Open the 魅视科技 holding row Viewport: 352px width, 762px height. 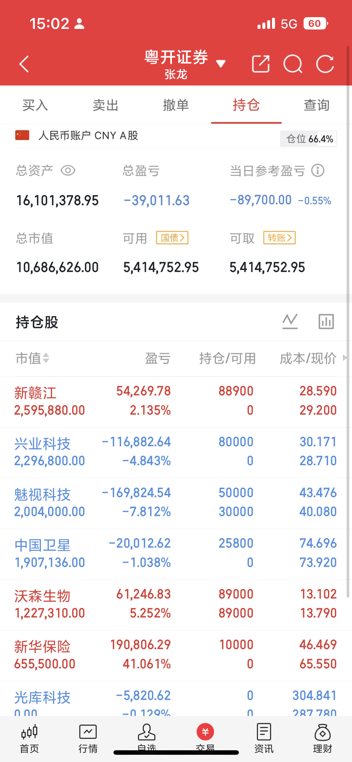[x=176, y=503]
